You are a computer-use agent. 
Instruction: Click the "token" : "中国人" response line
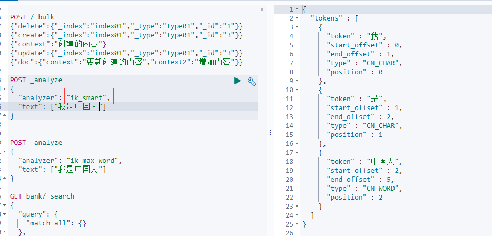(x=364, y=161)
